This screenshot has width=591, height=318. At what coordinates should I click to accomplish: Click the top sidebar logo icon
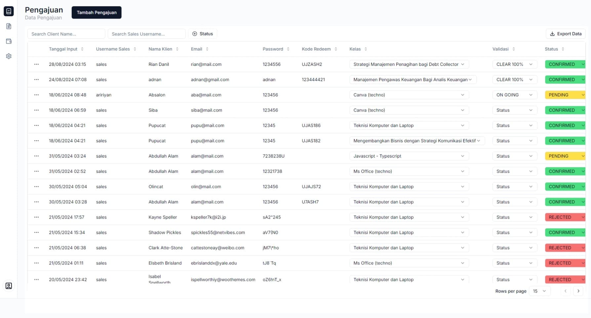point(9,11)
